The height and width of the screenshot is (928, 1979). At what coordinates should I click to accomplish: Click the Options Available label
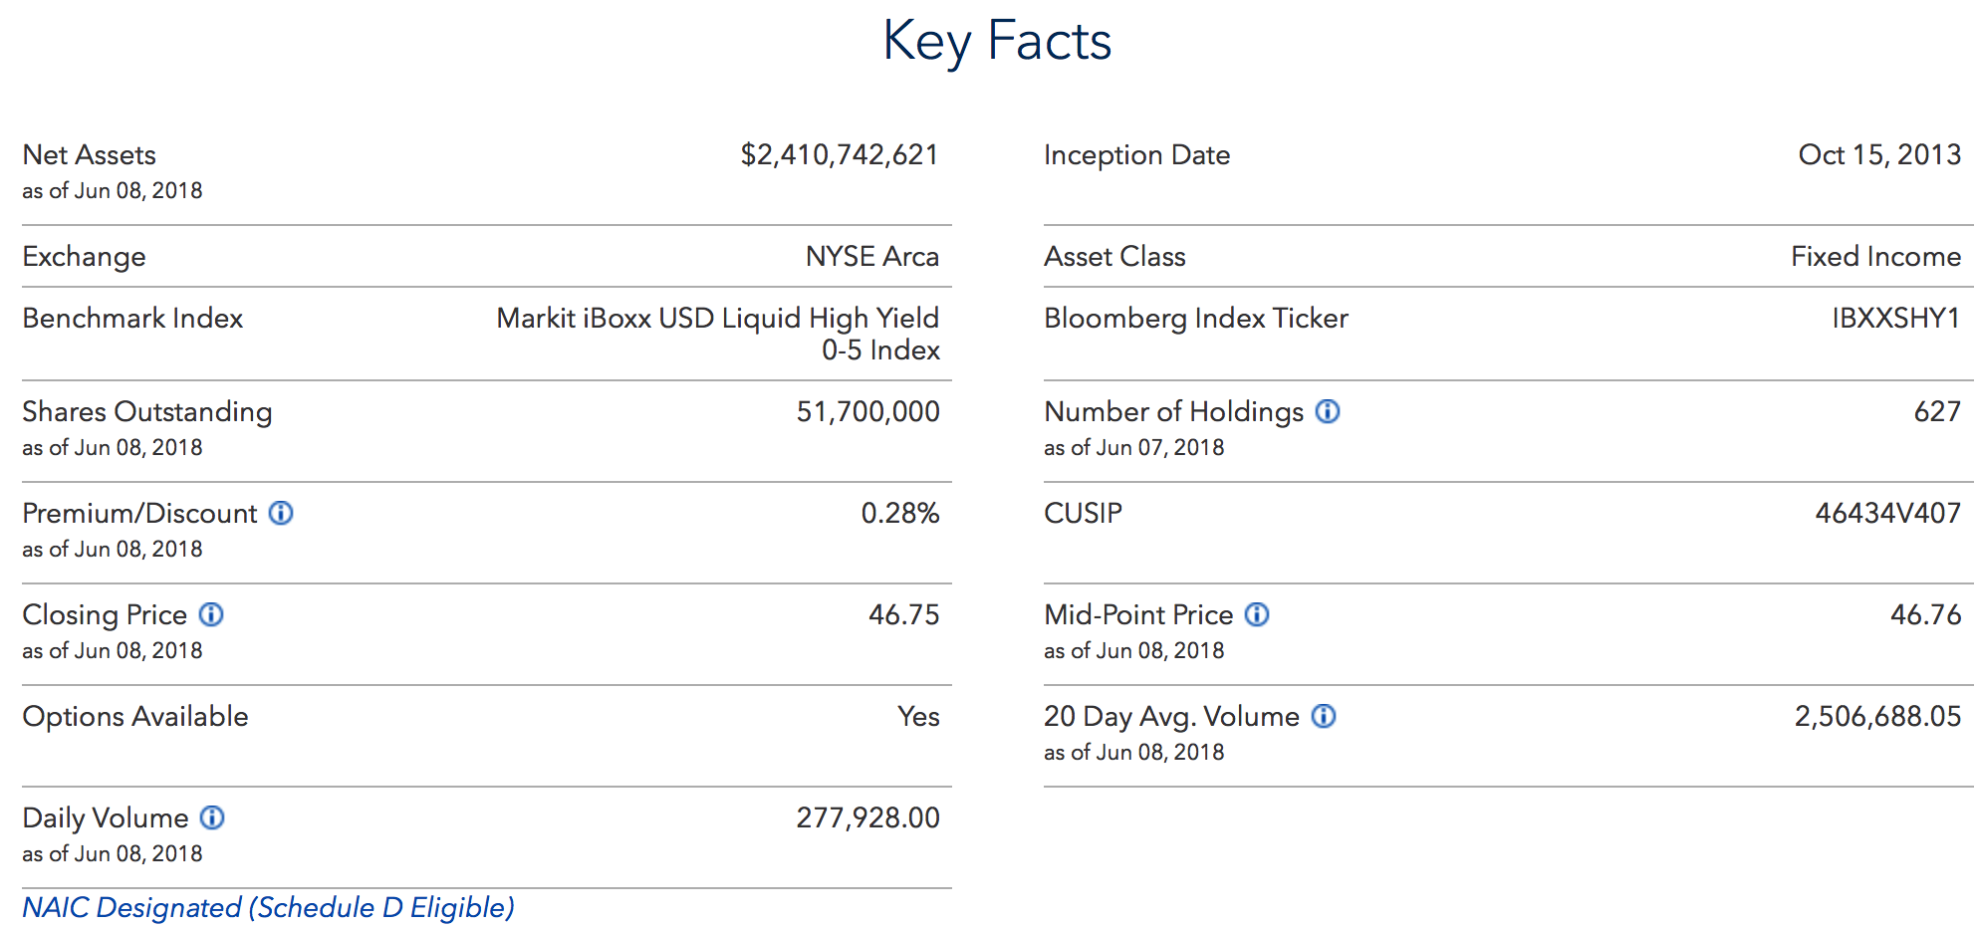(x=135, y=716)
